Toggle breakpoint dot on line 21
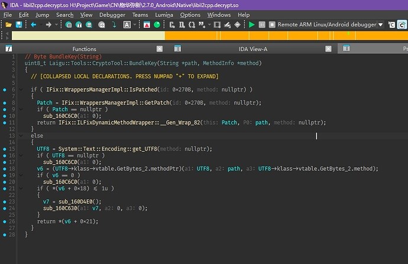 (x=4, y=188)
